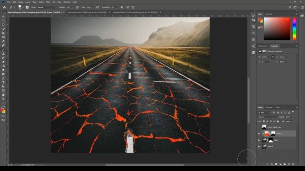Select the Lasso tool
This screenshot has height=171, width=305.
(x=3, y=25)
